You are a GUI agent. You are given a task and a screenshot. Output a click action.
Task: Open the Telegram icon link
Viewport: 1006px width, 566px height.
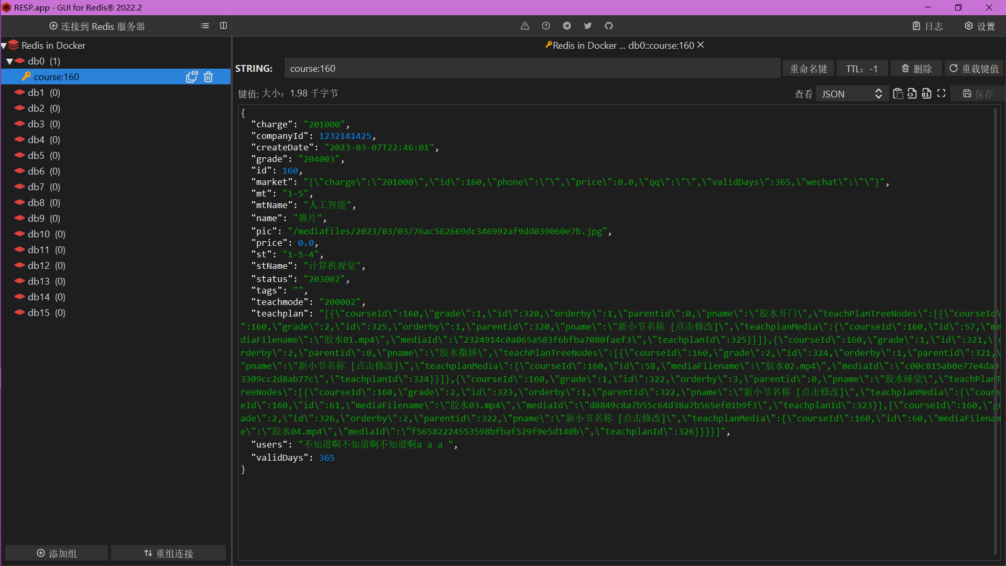point(567,26)
